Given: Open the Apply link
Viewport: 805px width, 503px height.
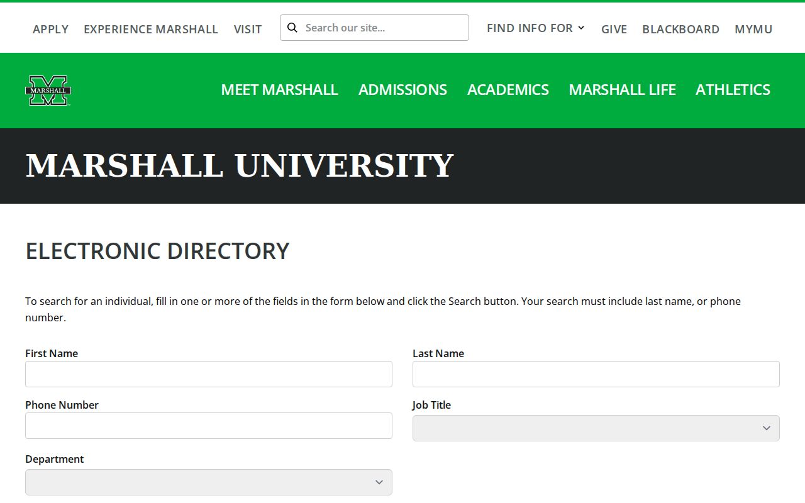Looking at the screenshot, I should (x=50, y=29).
